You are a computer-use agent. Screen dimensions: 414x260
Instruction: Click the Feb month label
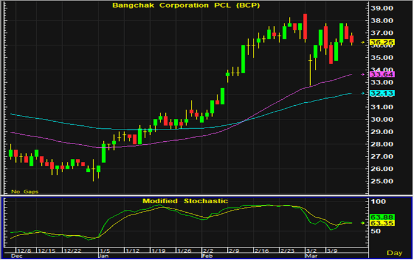point(207,256)
